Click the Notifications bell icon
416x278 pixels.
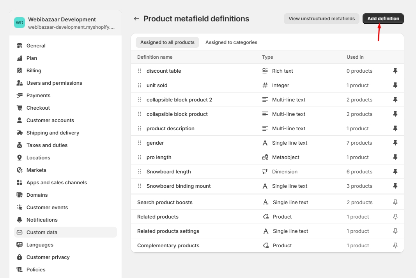19,220
